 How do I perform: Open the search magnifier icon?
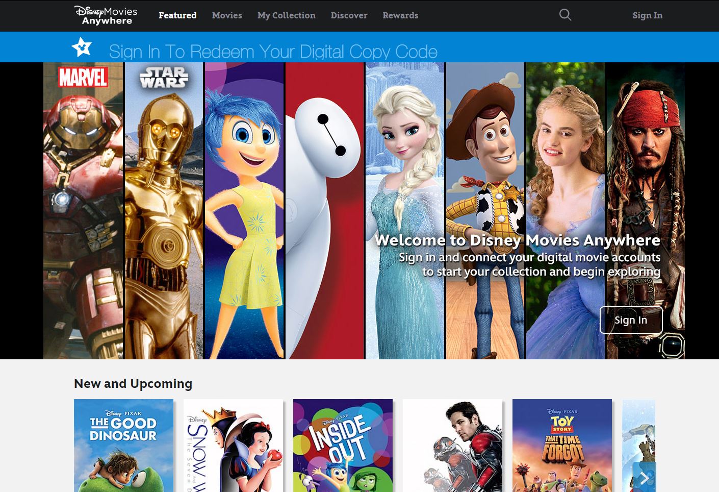[x=565, y=15]
